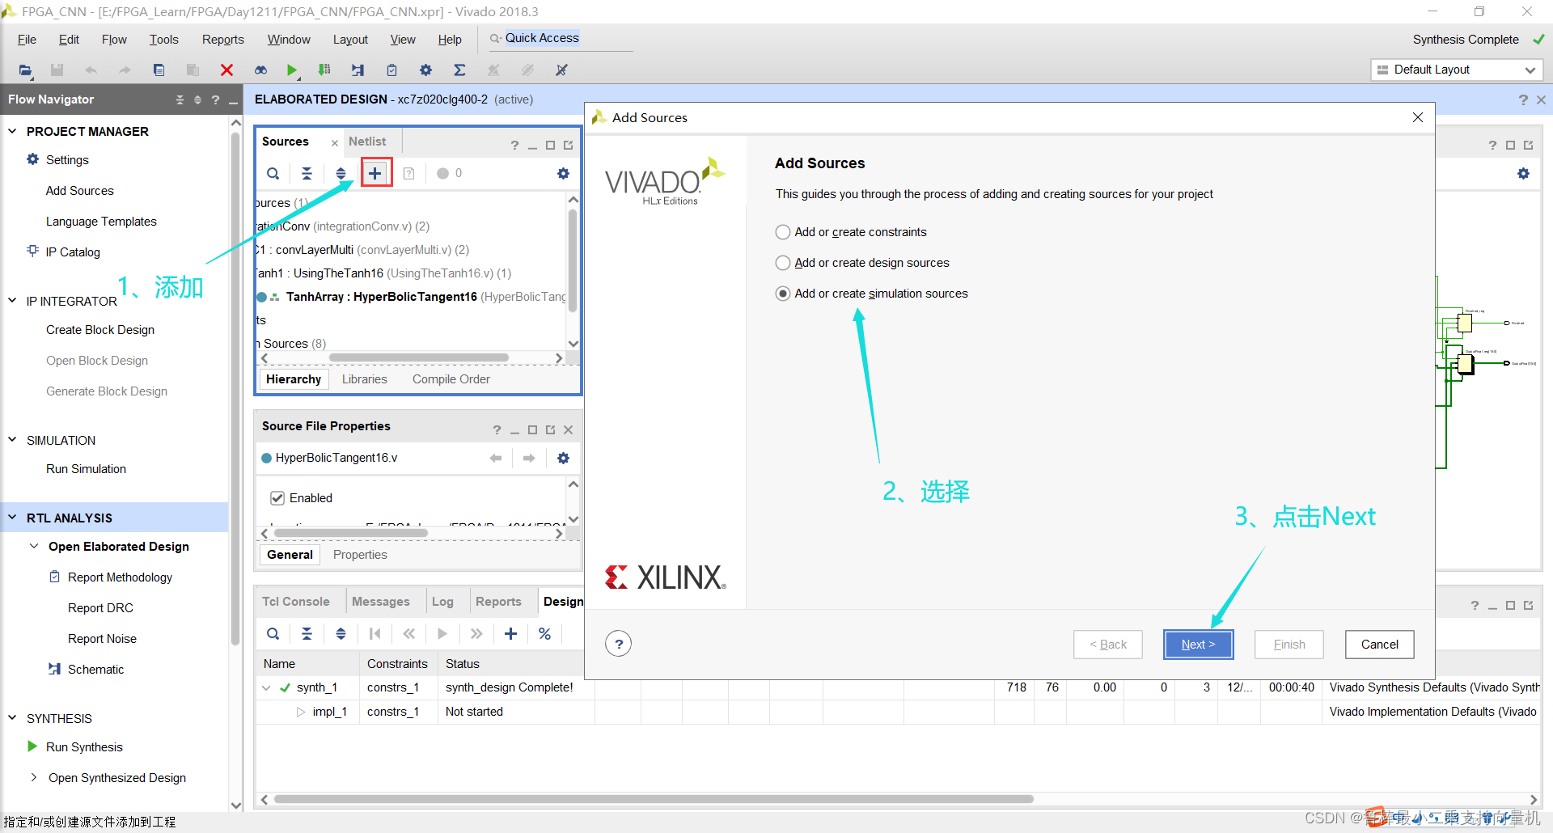This screenshot has width=1553, height=833.
Task: Open IP Catalog in Flow Navigator
Action: point(73,252)
